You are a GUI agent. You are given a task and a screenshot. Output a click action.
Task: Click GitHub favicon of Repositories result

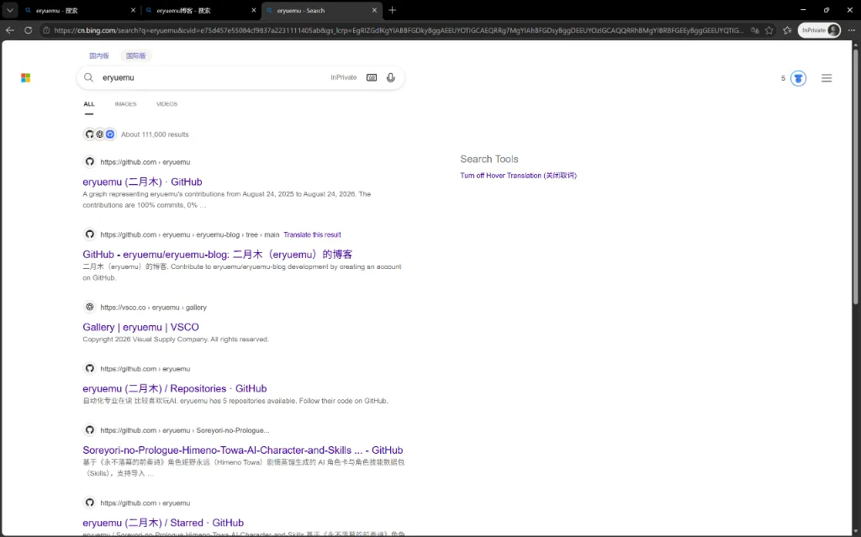click(89, 368)
